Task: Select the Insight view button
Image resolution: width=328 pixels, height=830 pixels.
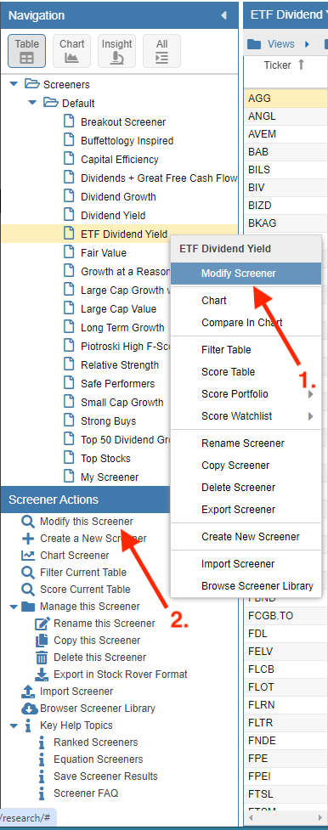Action: (116, 51)
